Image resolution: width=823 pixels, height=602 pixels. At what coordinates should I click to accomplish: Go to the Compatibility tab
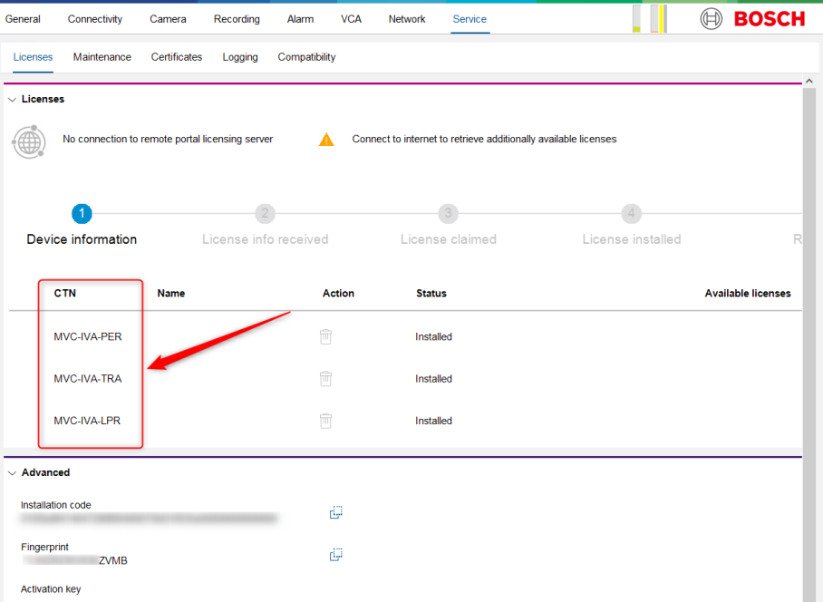pos(306,57)
